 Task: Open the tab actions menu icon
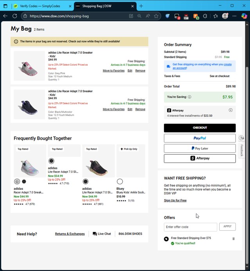point(5,6)
